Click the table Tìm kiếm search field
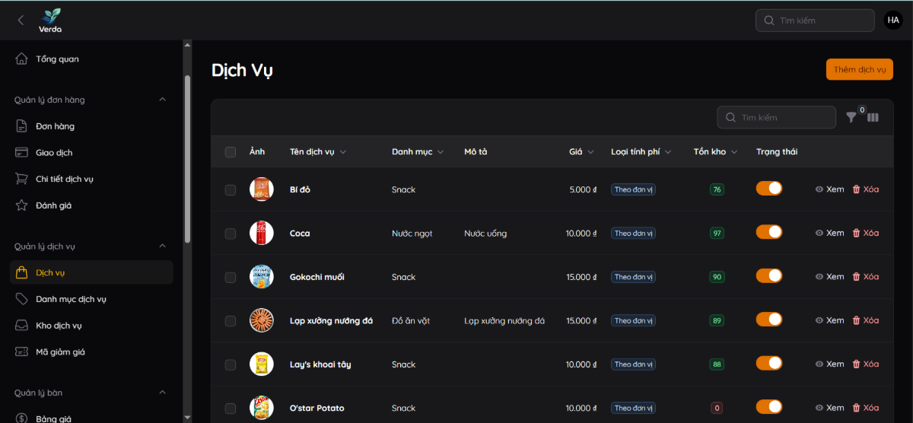 pyautogui.click(x=776, y=117)
